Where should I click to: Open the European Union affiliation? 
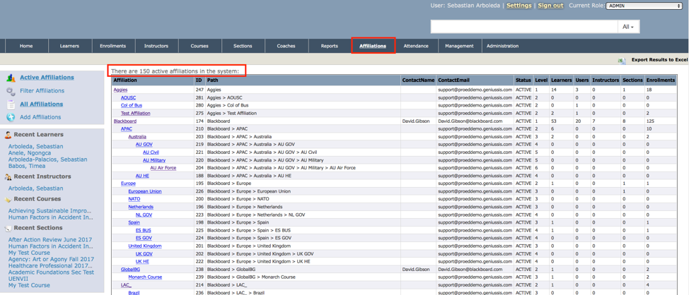[144, 191]
